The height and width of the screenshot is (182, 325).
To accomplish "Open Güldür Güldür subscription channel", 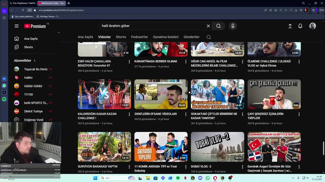I will pyautogui.click(x=34, y=86).
